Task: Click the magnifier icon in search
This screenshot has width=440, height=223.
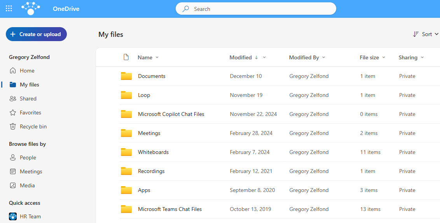Action: coord(186,9)
